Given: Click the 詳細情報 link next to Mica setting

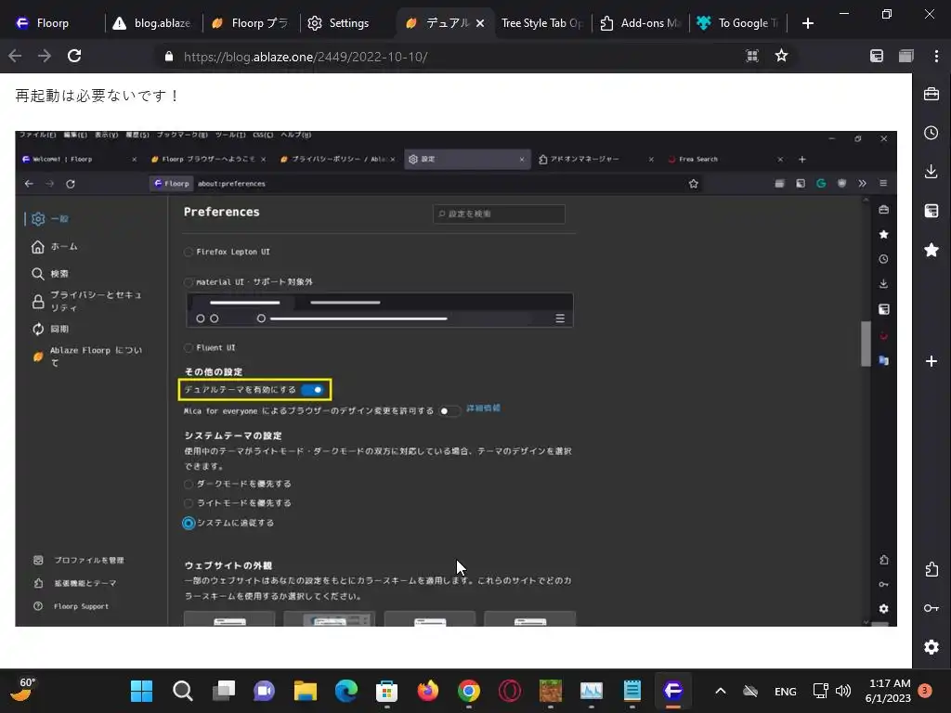Looking at the screenshot, I should [483, 408].
